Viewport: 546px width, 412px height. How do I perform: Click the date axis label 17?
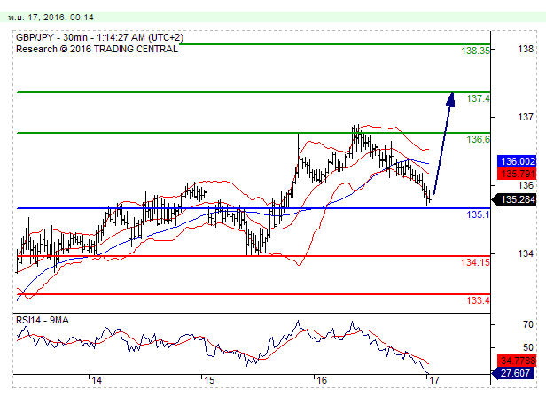(434, 380)
